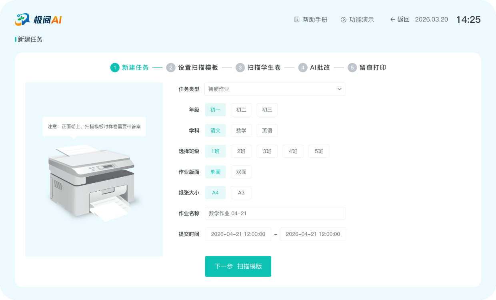Set 作业版面 to 单面
This screenshot has height=300, width=496.
coord(215,172)
